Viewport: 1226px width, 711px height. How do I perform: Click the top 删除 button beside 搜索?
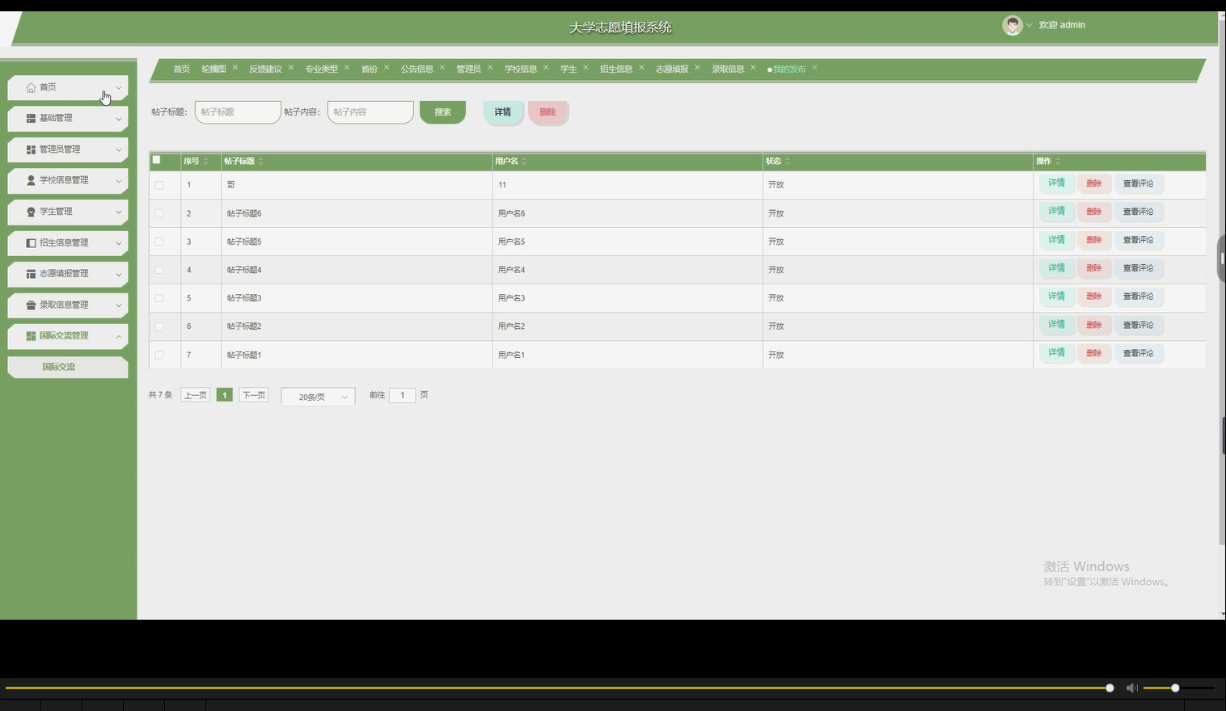coord(548,112)
